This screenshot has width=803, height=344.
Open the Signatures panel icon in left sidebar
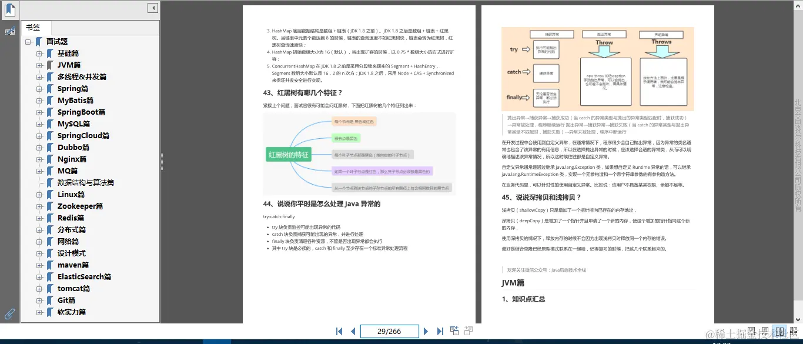click(10, 31)
